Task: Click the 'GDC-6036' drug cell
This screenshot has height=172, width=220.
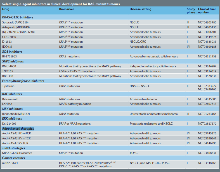Action: 9,37
